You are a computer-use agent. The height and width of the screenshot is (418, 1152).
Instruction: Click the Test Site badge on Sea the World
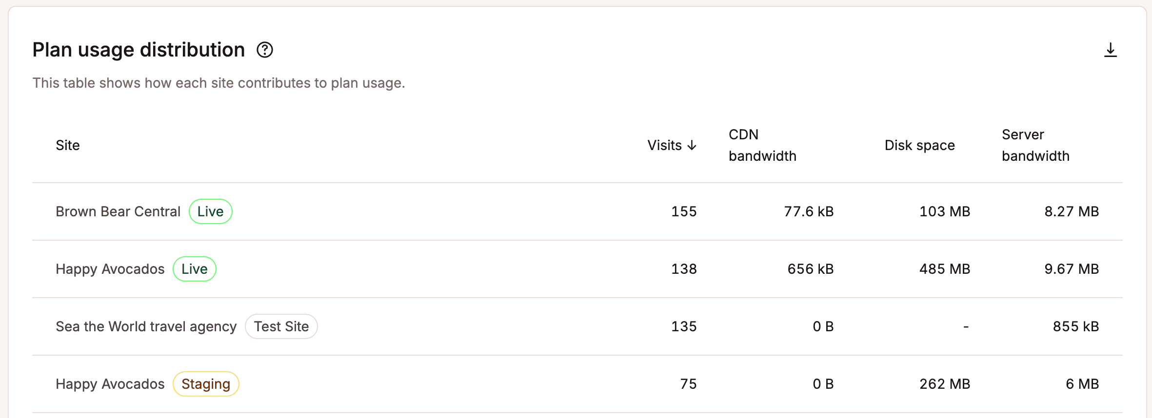pos(281,326)
